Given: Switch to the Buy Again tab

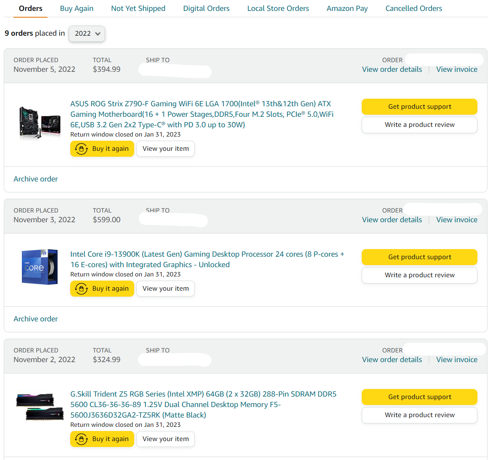Looking at the screenshot, I should (77, 8).
